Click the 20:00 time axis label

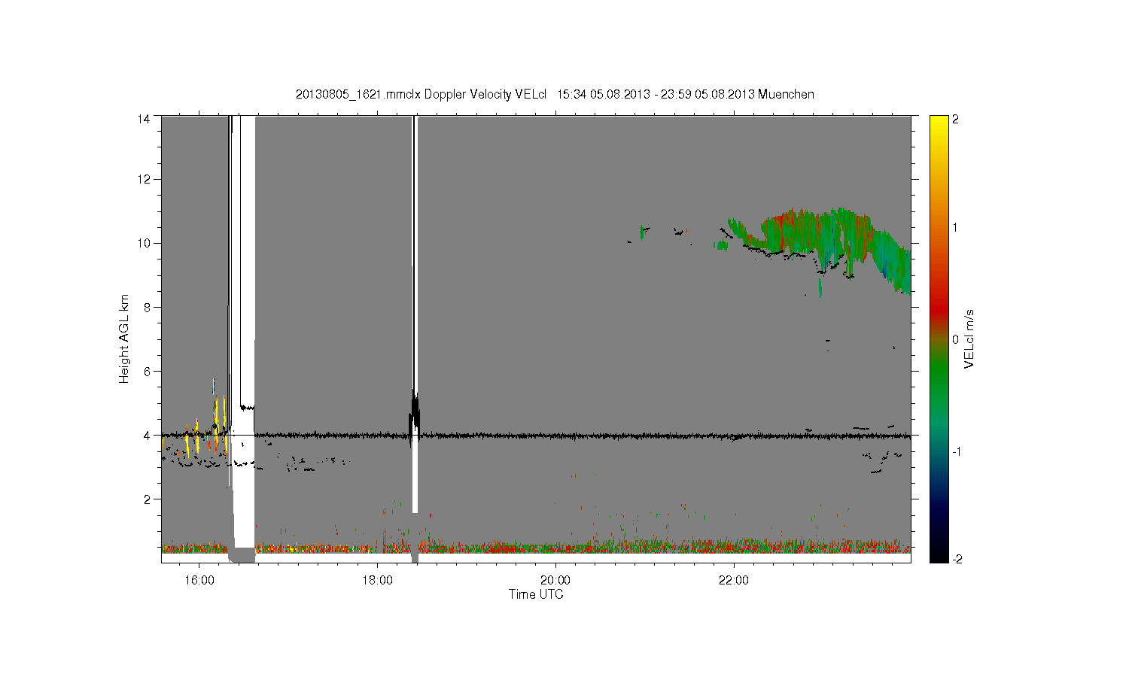pyautogui.click(x=555, y=579)
